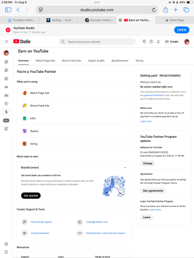Toggle the Safari sidebar icon
Image resolution: width=194 pixels, height=258 pixels.
coord(8,10)
